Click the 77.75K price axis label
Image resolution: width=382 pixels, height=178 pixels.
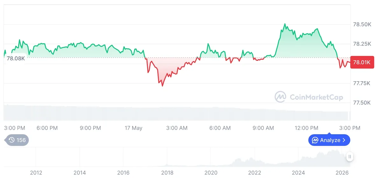(362, 83)
